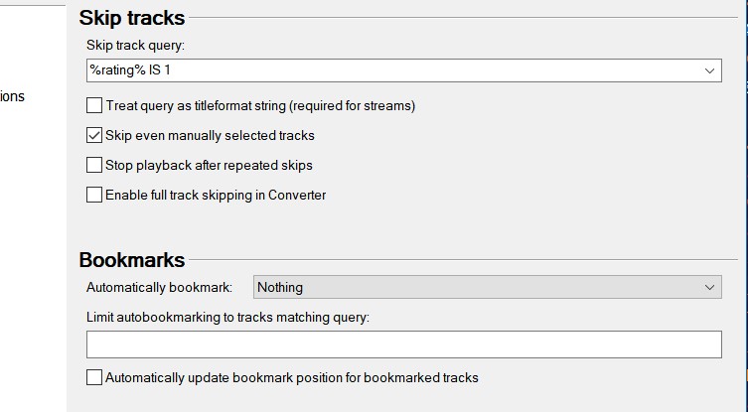
Task: Uncheck the "Skip even manually selected tracks" box
Action: [94, 135]
